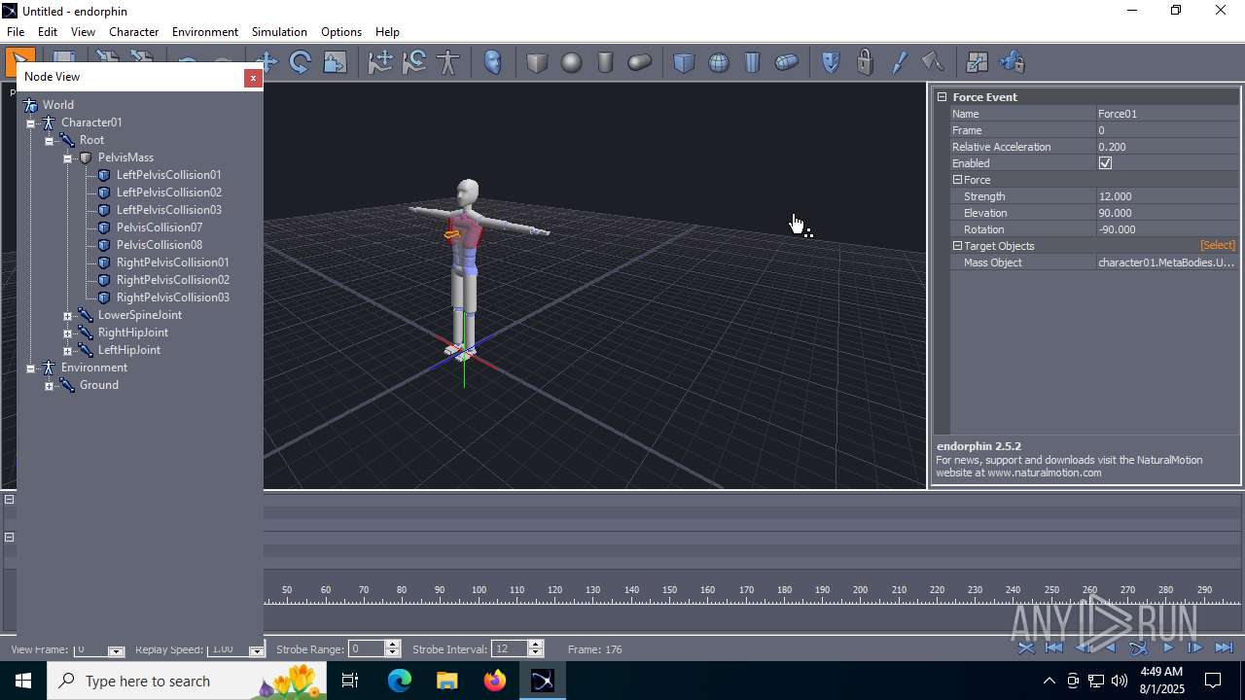Open Firefox from the taskbar
Image resolution: width=1245 pixels, height=700 pixels.
(x=495, y=681)
